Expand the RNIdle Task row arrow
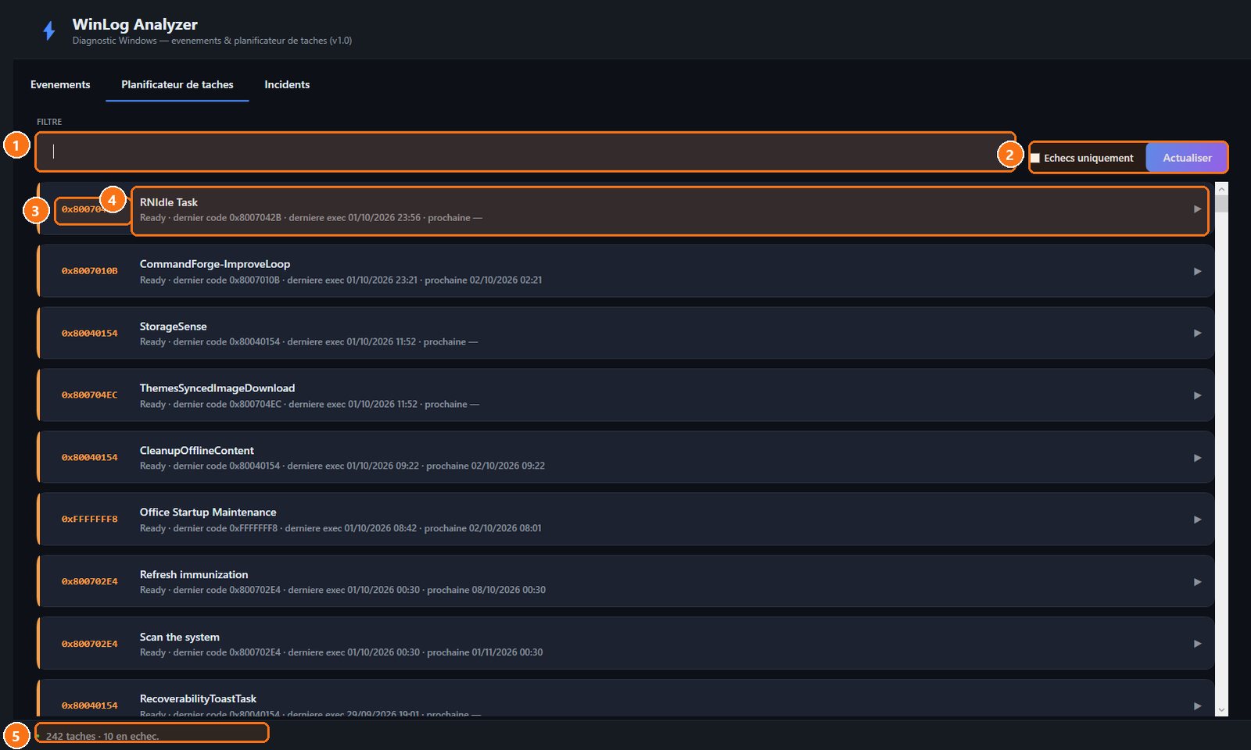 coord(1197,209)
